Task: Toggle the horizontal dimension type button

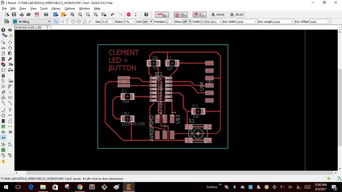Action: tap(62, 21)
